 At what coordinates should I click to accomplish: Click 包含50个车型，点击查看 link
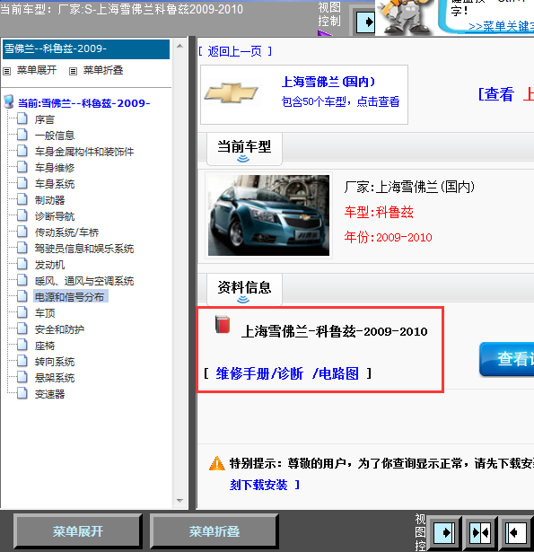click(x=340, y=101)
